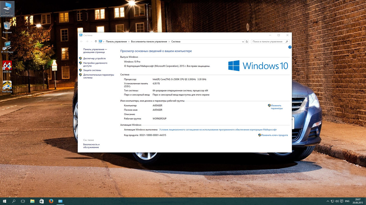Click the product code 00331-10000-00001-AA515
The width and height of the screenshot is (366, 205).
[153, 135]
